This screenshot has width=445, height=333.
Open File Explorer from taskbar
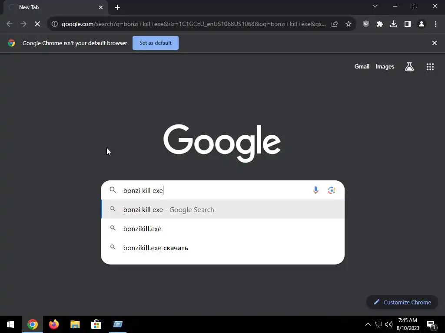click(x=75, y=324)
